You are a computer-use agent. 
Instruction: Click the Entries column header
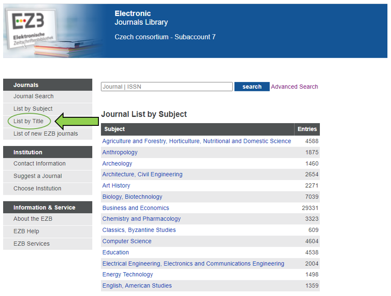click(x=307, y=129)
